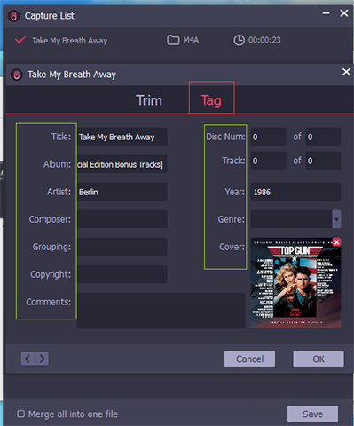Edit the Disc Num first value
354x426 pixels.
[x=268, y=137]
